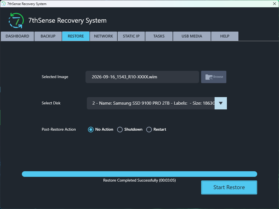Click the 'Select Disk' label

click(51, 103)
